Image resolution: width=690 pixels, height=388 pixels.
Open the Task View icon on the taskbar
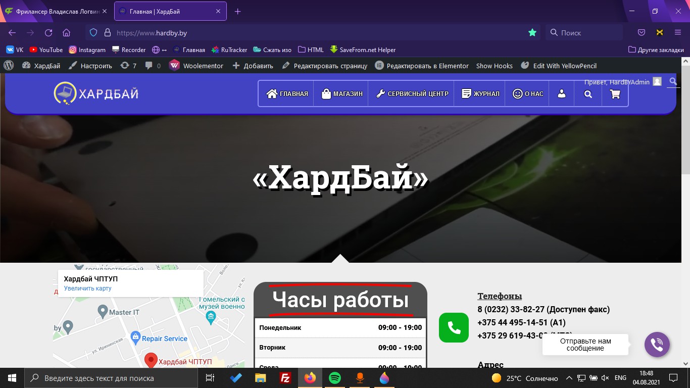pyautogui.click(x=210, y=378)
